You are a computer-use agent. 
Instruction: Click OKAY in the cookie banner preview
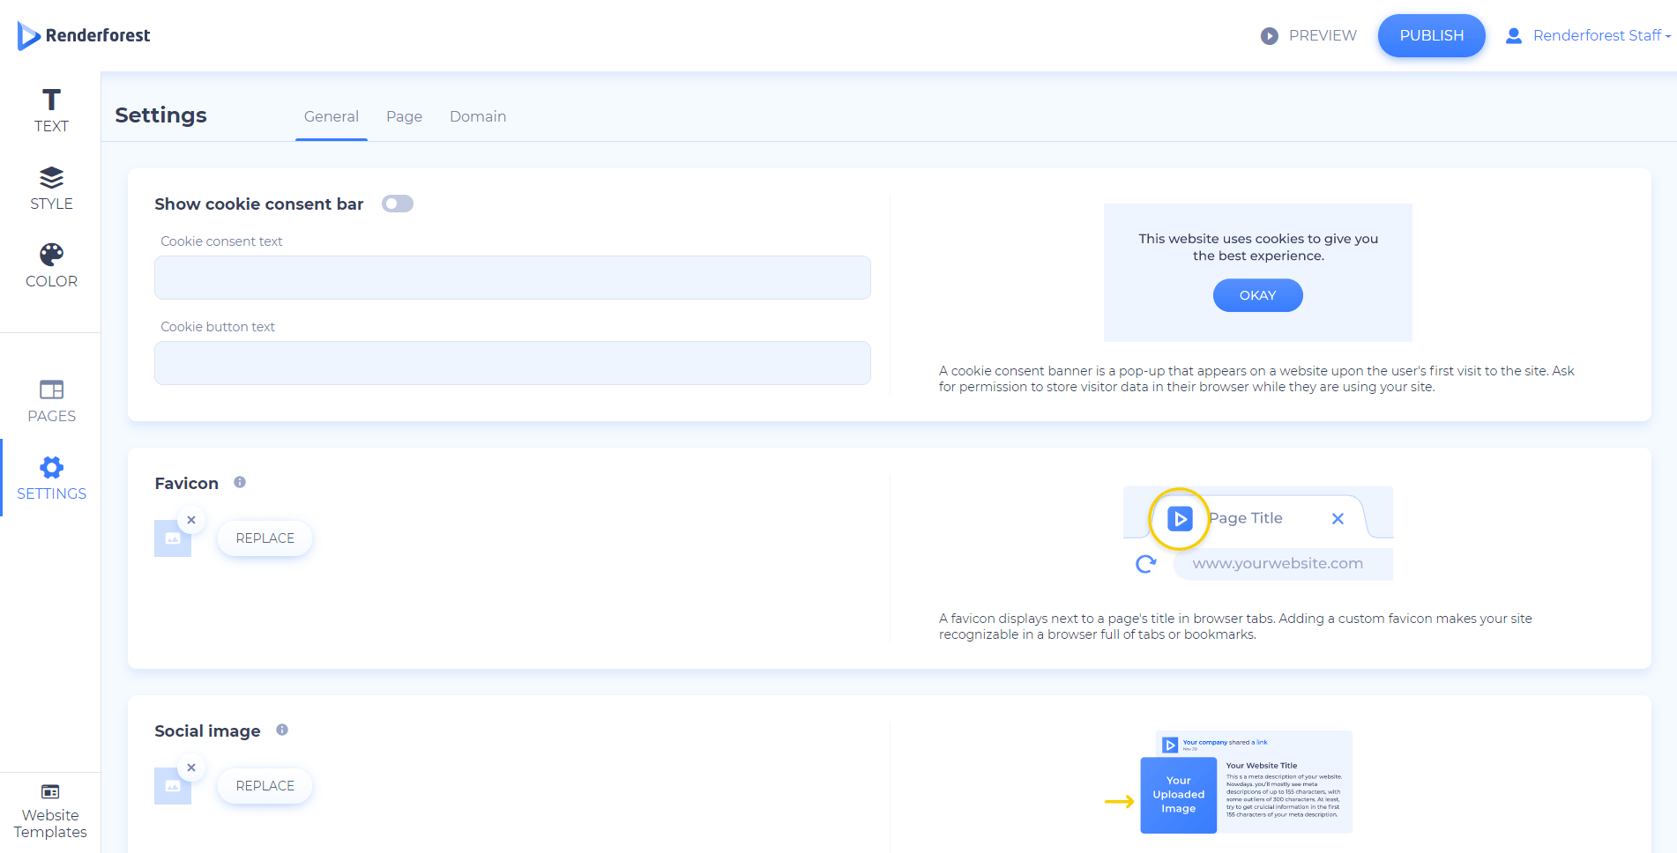(1257, 295)
